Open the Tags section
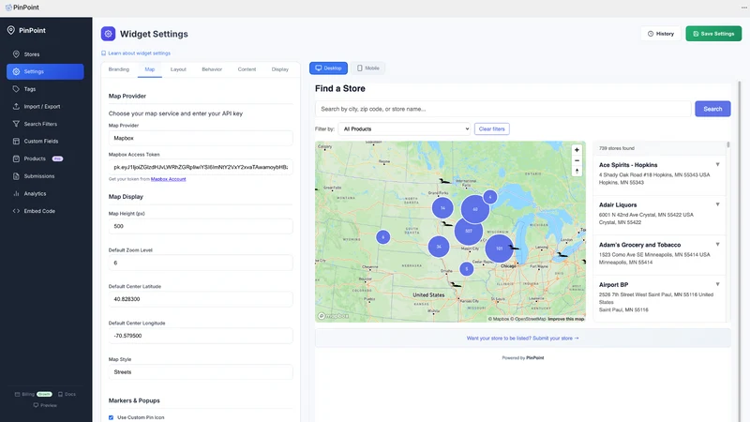Screen dimensions: 750x422 coord(45,89)
